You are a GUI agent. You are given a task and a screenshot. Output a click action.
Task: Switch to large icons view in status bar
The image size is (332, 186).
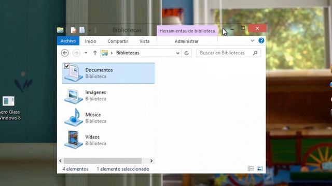[x=260, y=168]
